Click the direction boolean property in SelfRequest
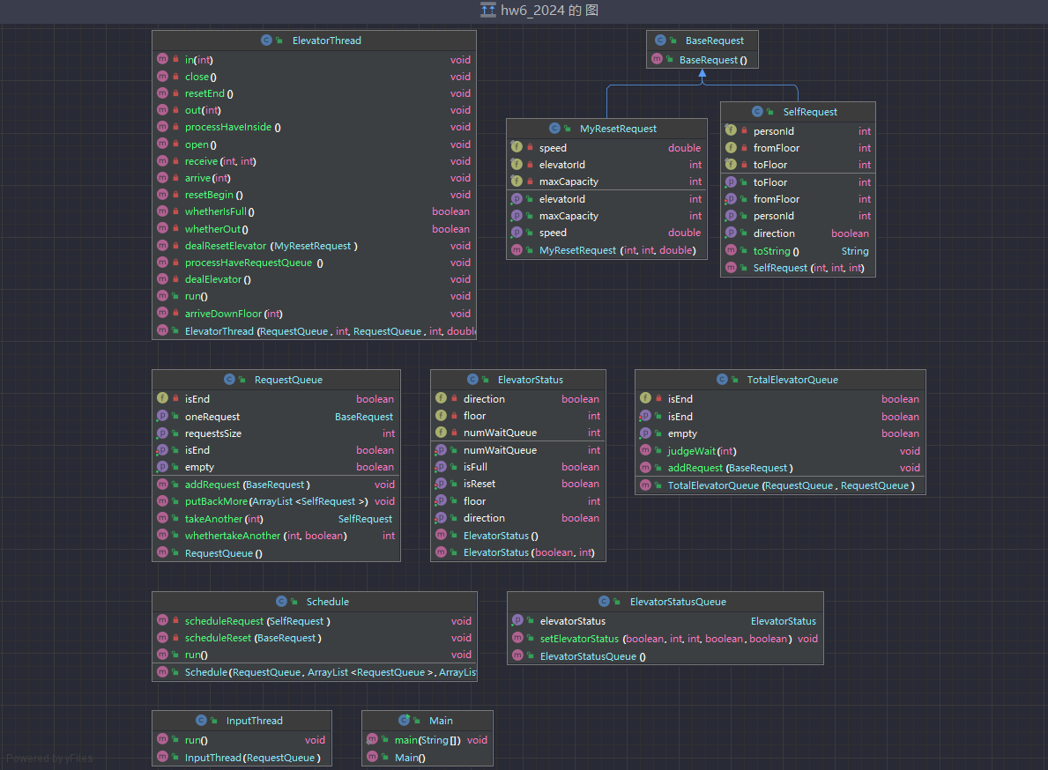This screenshot has width=1048, height=770. tap(798, 233)
